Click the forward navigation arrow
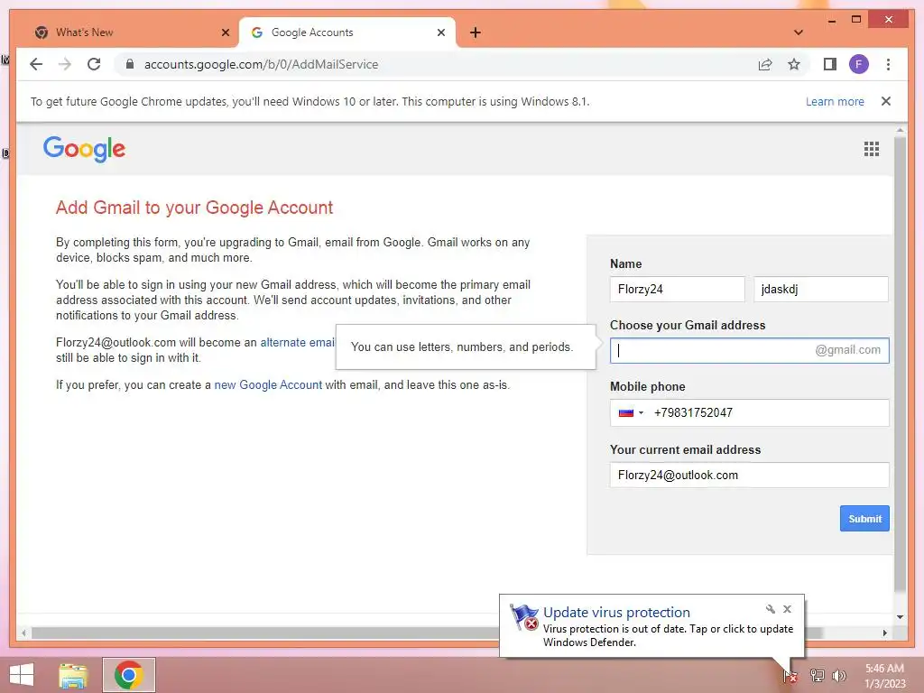Image resolution: width=924 pixels, height=693 pixels. click(x=65, y=64)
